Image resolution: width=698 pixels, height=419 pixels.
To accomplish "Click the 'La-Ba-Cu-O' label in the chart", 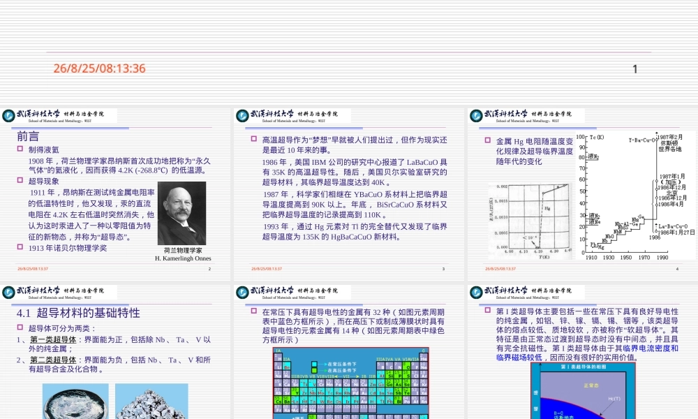I will [x=673, y=226].
